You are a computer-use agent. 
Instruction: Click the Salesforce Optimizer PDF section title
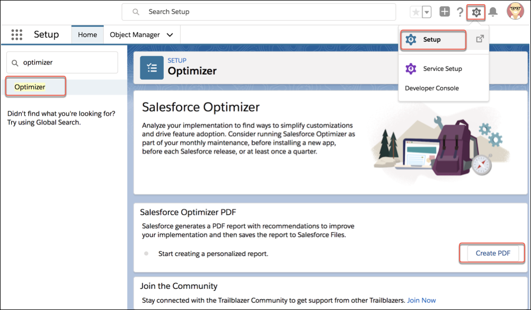(x=188, y=212)
